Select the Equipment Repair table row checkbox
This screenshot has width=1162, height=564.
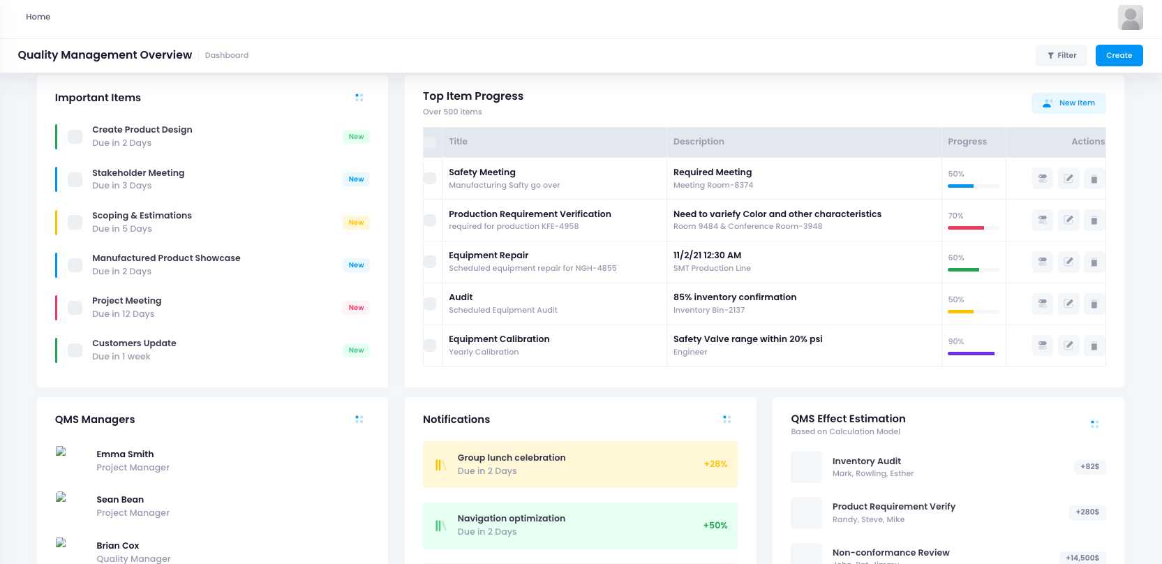coord(430,262)
